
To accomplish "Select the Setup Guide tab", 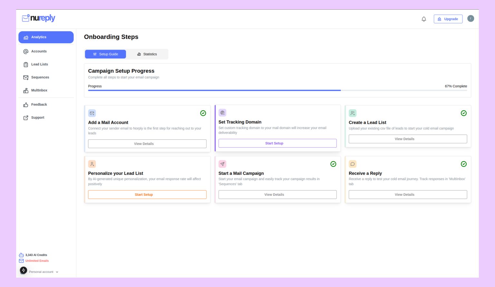I will point(105,54).
